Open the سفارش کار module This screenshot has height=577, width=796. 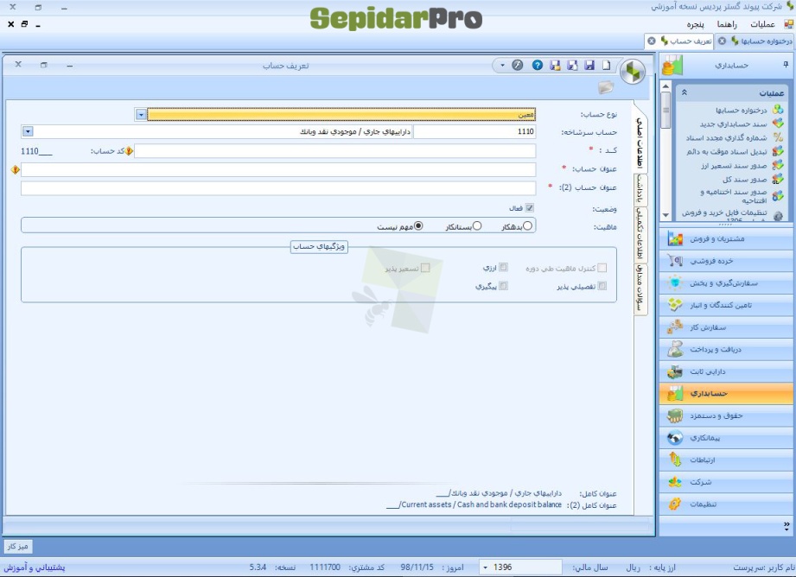point(726,327)
